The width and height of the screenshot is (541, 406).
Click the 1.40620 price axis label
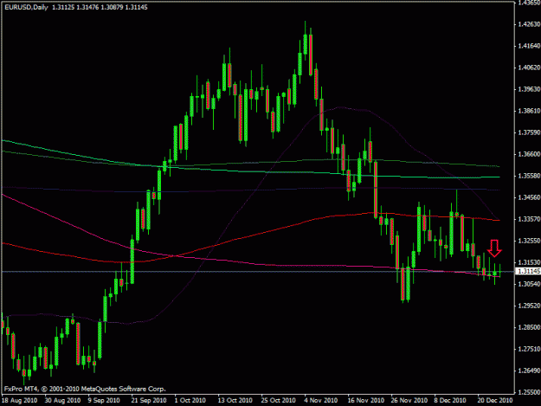tap(529, 68)
